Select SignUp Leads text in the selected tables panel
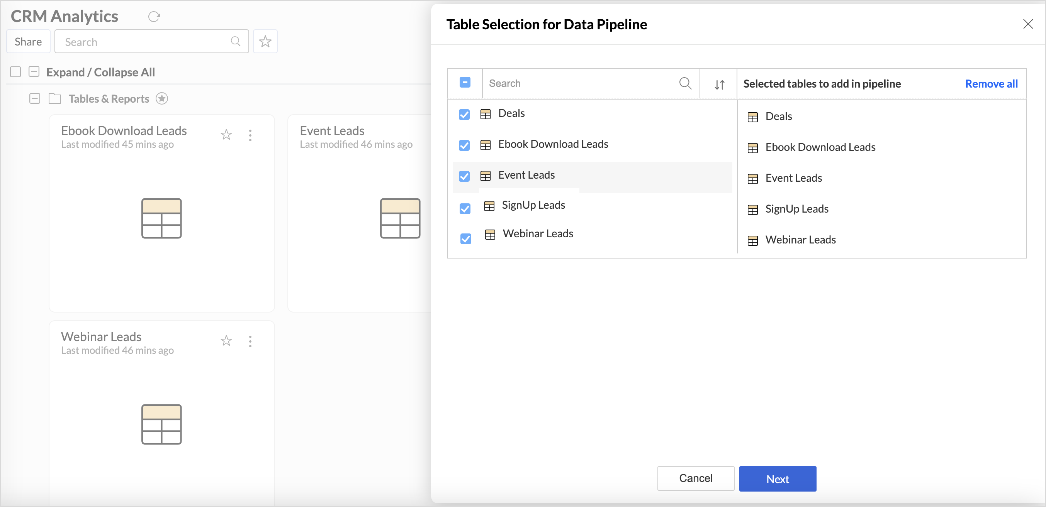 pyautogui.click(x=797, y=209)
